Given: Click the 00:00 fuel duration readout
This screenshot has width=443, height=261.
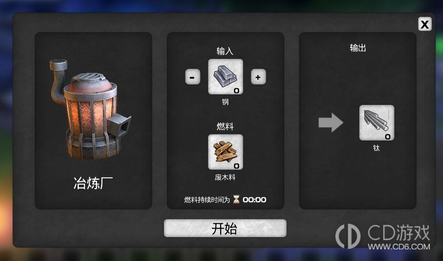Looking at the screenshot, I should click(x=254, y=200).
